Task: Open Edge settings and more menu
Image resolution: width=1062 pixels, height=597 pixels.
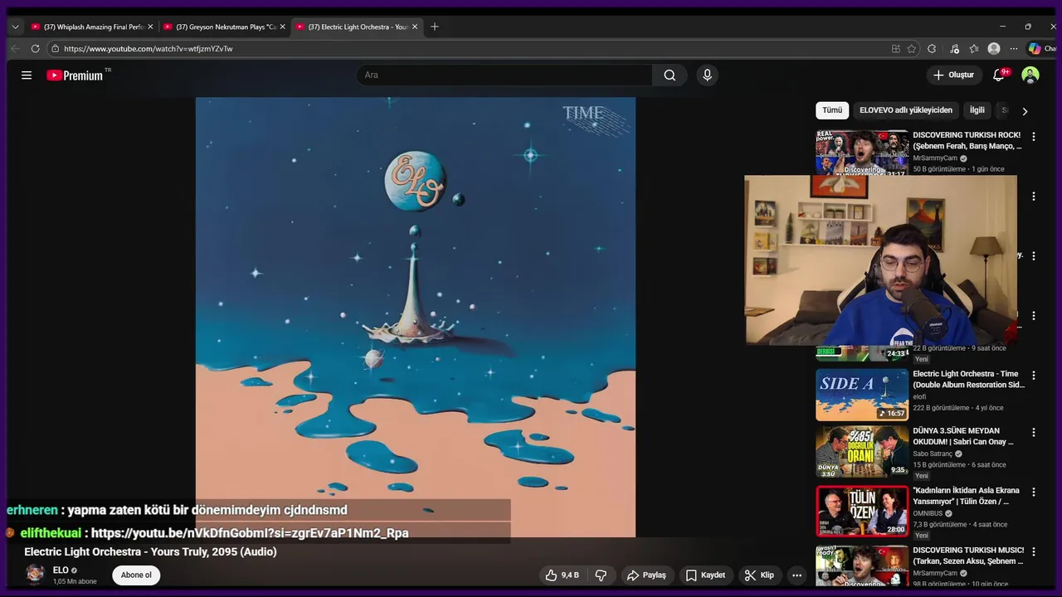Action: pos(1014,49)
